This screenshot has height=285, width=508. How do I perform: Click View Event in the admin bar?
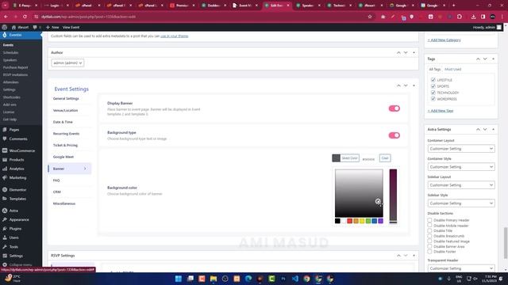click(71, 28)
